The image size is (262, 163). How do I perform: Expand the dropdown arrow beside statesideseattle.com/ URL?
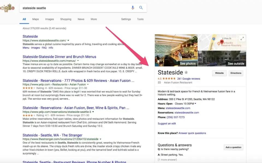pos(68,40)
